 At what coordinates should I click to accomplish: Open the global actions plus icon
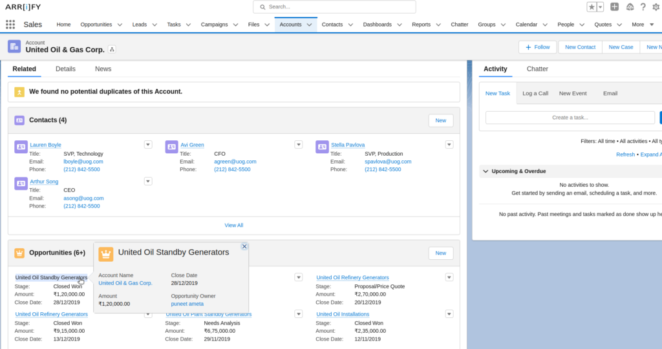[x=614, y=7]
